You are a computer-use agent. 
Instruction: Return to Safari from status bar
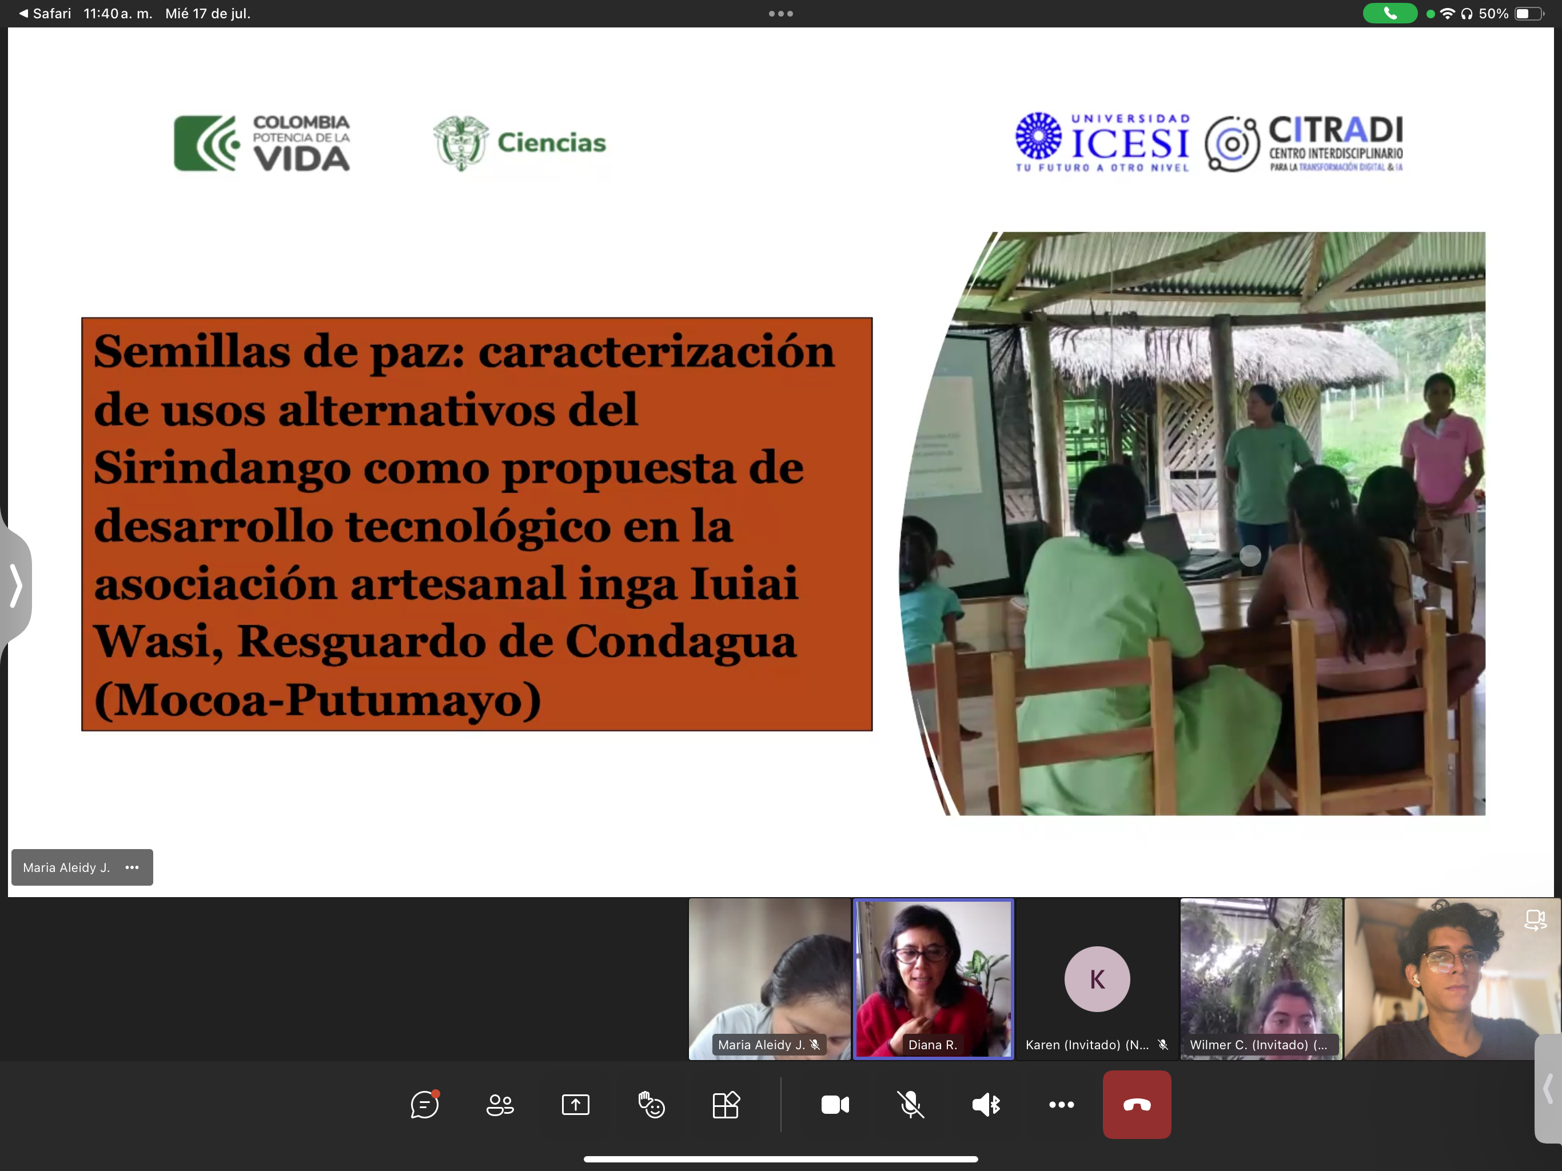[x=45, y=13]
